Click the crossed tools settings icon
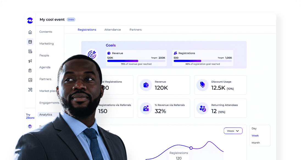301x160 pixels. point(30,90)
